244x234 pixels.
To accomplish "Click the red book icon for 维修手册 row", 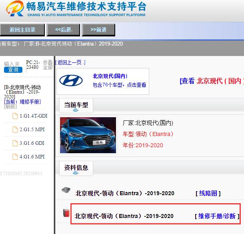I will (66, 213).
